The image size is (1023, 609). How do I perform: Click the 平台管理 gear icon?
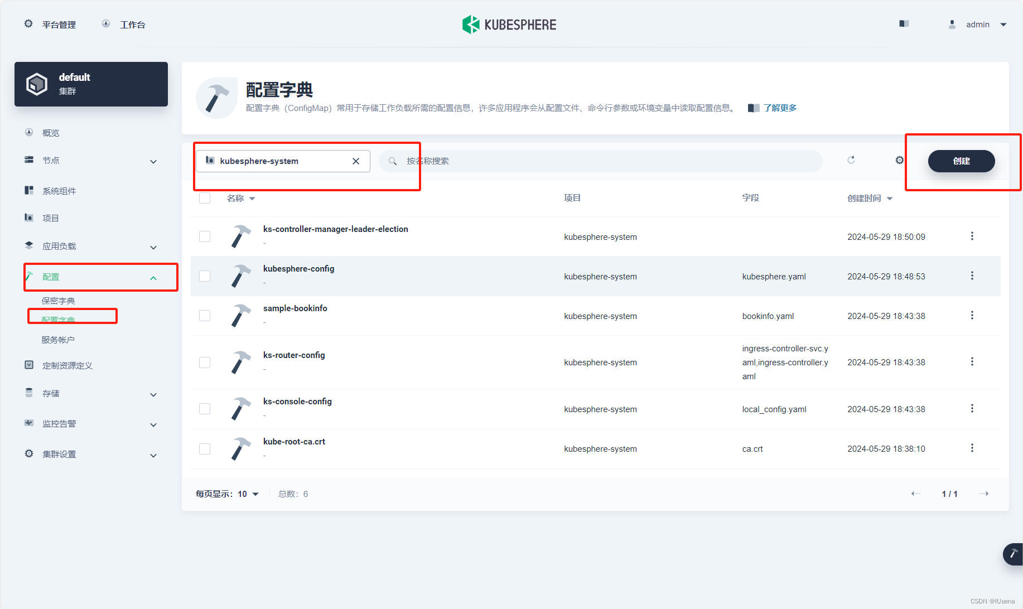28,24
